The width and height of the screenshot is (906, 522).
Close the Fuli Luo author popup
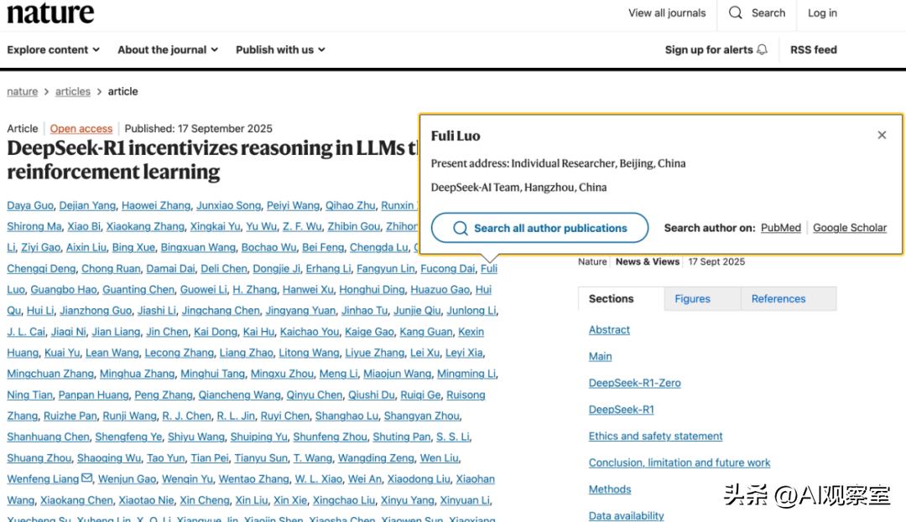[882, 135]
